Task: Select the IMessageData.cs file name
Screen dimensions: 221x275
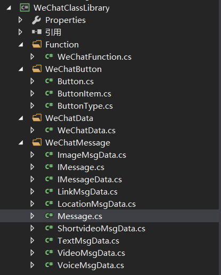Action: click(89, 180)
